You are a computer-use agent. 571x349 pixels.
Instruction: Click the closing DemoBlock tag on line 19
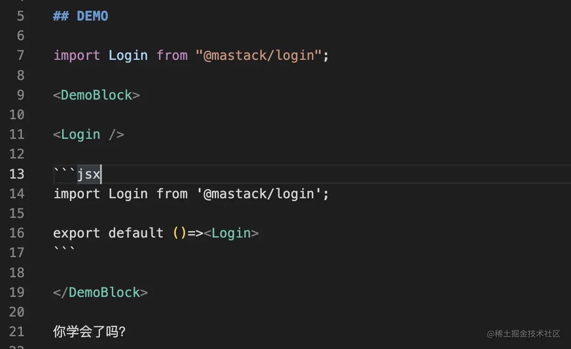coord(100,292)
